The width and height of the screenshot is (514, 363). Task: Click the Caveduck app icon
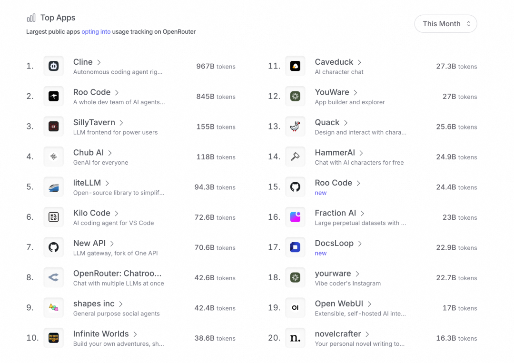295,66
